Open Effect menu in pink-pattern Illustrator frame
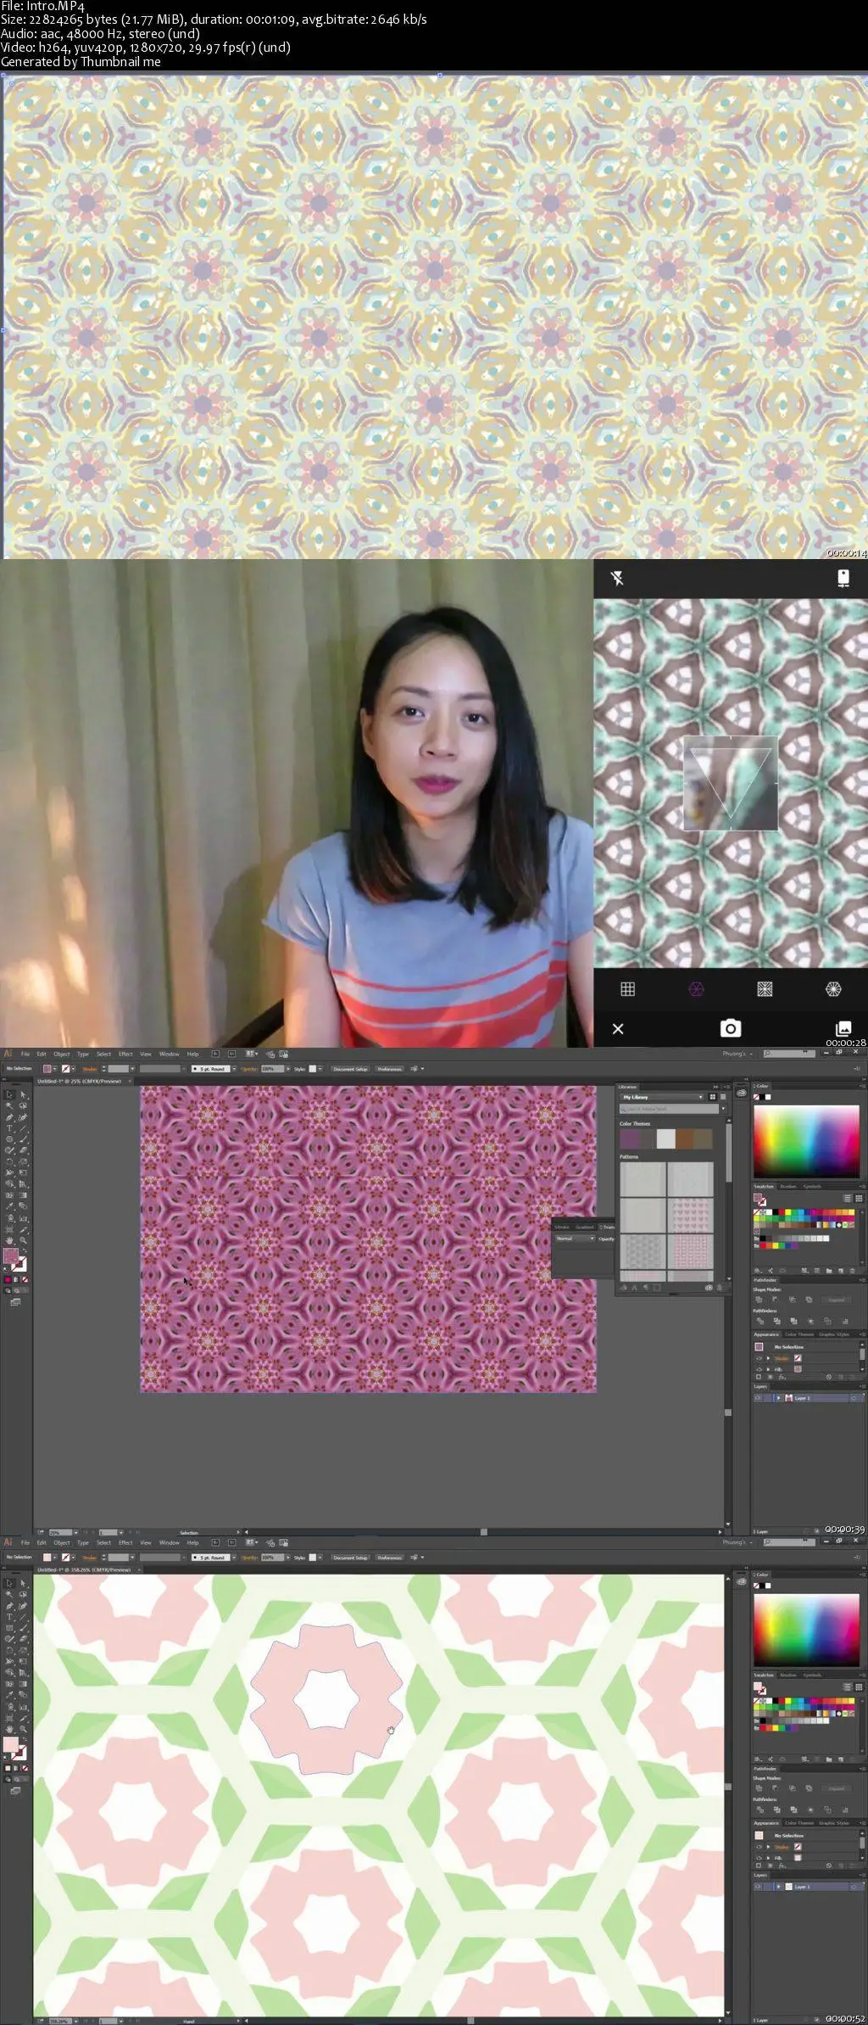The image size is (868, 2025). (x=125, y=1054)
